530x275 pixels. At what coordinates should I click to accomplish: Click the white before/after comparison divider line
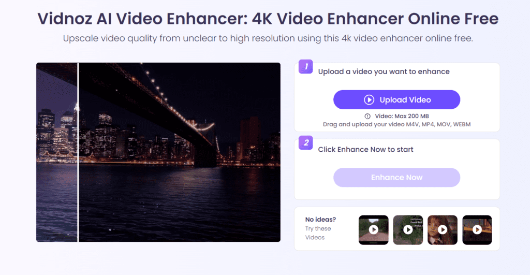(x=78, y=152)
